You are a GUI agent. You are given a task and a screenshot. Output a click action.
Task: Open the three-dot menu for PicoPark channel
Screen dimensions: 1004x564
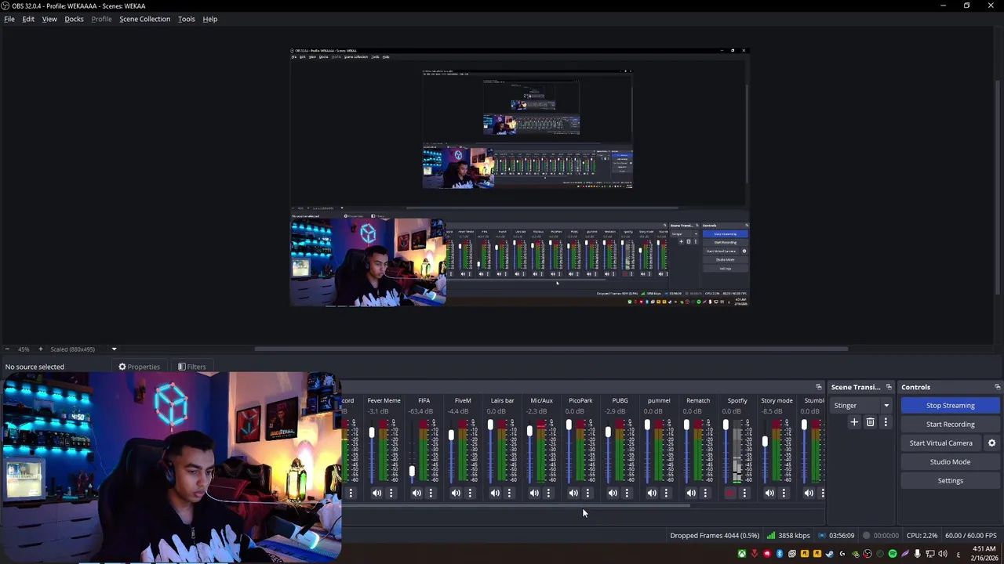coord(587,493)
